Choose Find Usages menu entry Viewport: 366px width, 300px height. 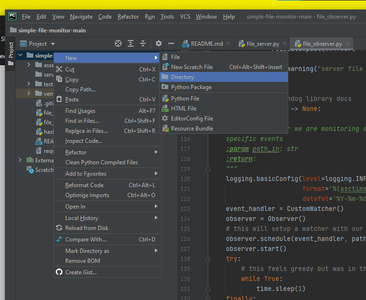[107, 111]
